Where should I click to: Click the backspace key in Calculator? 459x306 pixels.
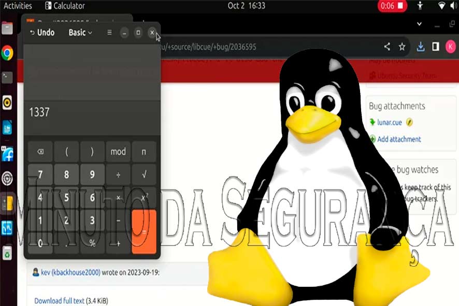(40, 152)
